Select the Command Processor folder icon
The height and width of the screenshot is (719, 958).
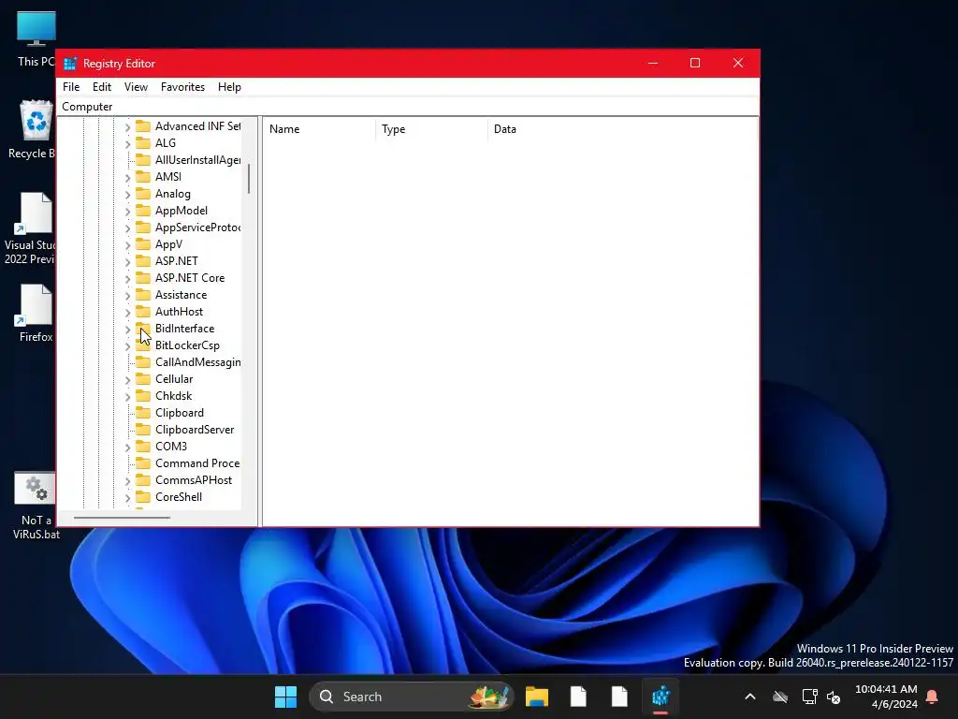coord(143,462)
